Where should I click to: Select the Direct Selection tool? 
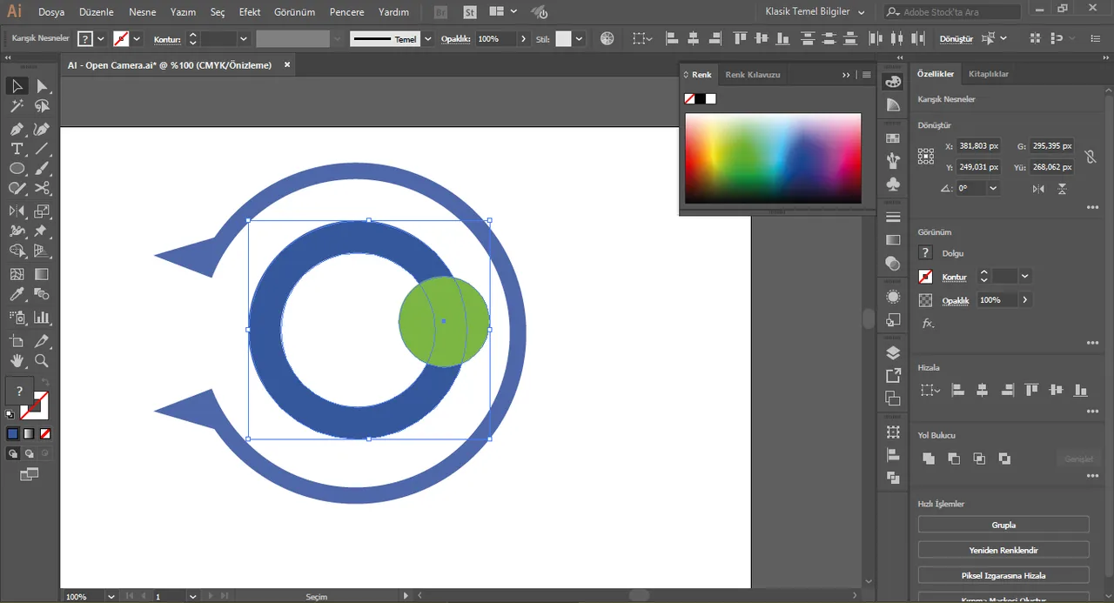[x=42, y=86]
